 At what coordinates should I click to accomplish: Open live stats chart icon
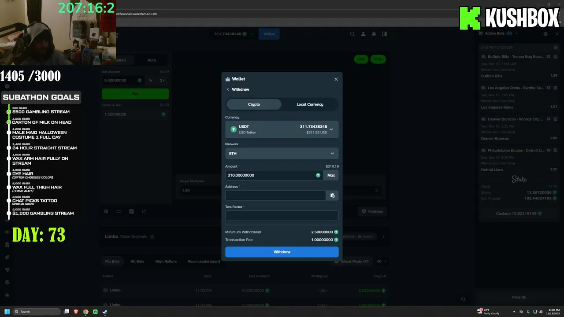[x=131, y=211]
